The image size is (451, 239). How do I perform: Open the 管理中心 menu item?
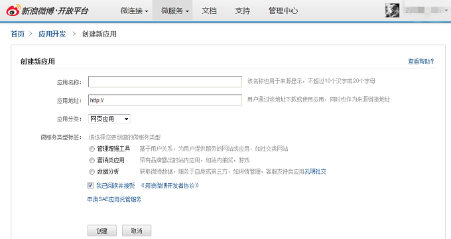click(x=283, y=11)
